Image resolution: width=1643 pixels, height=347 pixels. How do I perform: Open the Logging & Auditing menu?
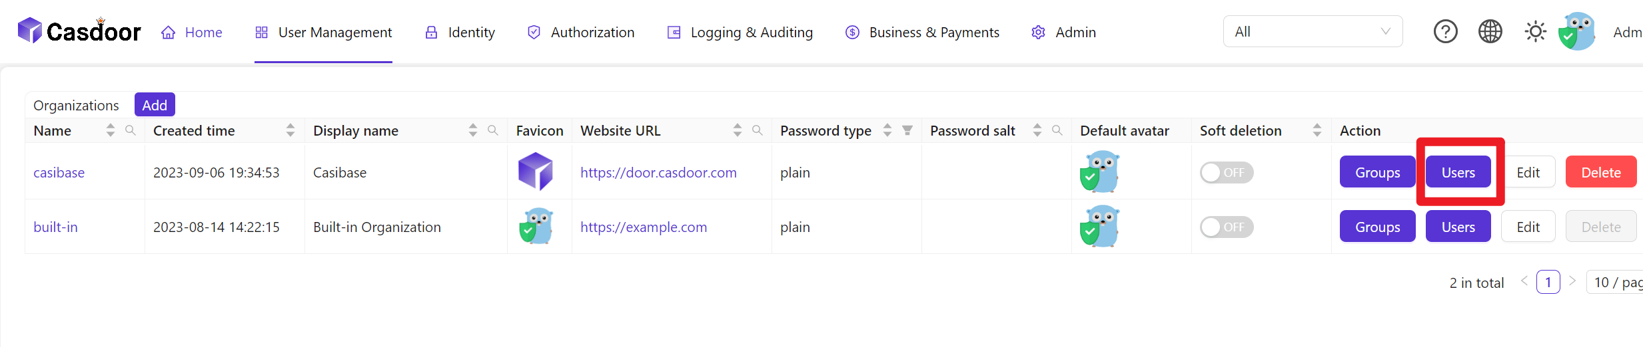point(740,33)
